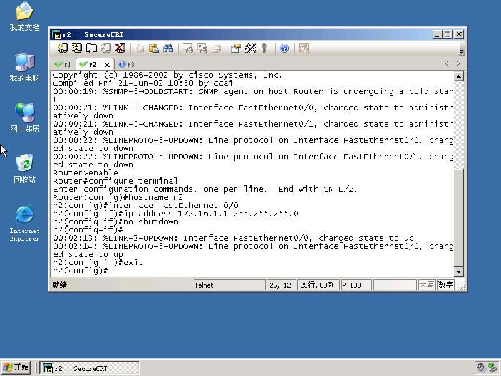Click the 'ip address 172.16.1.1' command line
Screen dimensions: 501x376
coord(176,214)
